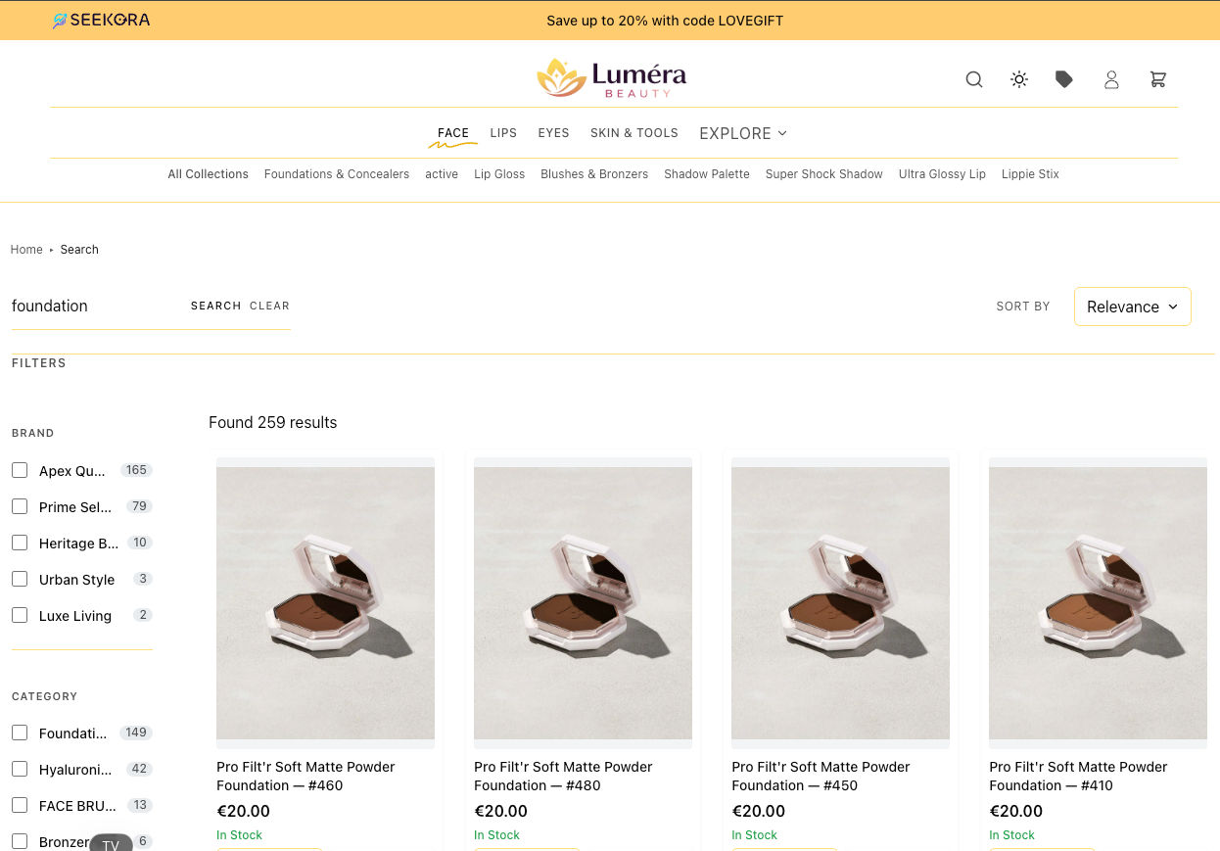Check the Apex Qu... brand filter
The height and width of the screenshot is (851, 1220).
coord(20,470)
